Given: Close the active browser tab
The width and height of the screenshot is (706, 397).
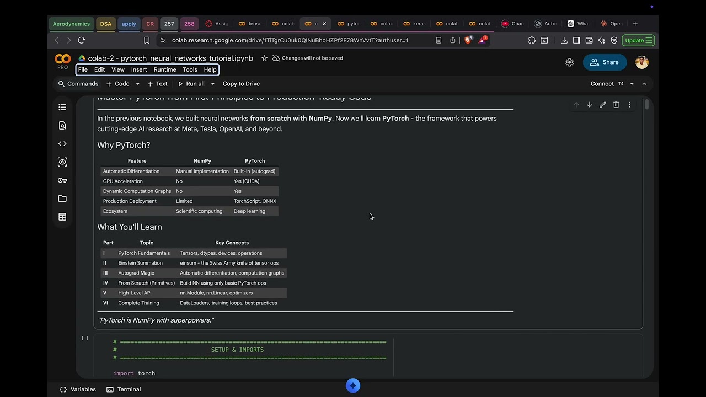Looking at the screenshot, I should [324, 24].
